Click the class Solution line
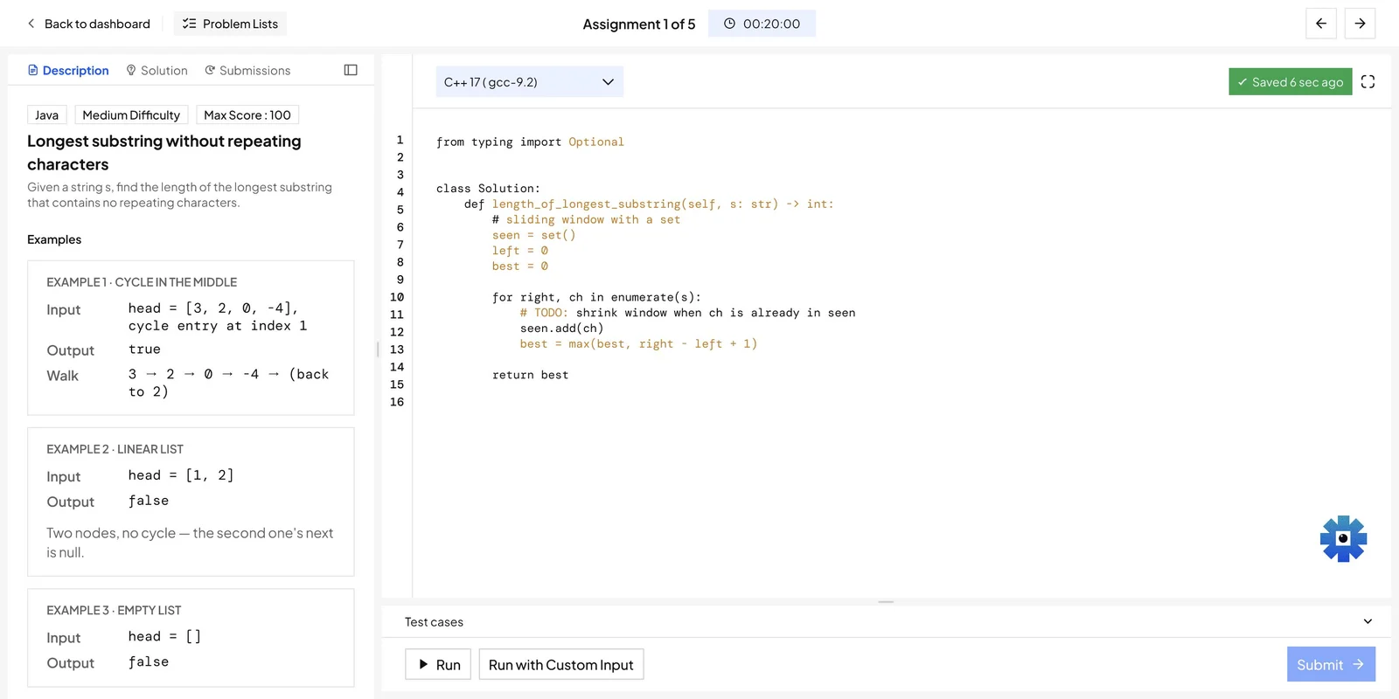The width and height of the screenshot is (1399, 699). tap(488, 188)
